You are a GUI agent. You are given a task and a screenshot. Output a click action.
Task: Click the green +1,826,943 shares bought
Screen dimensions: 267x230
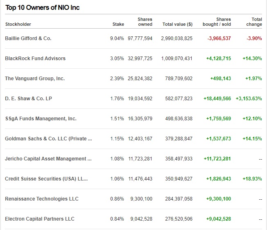(x=219, y=179)
